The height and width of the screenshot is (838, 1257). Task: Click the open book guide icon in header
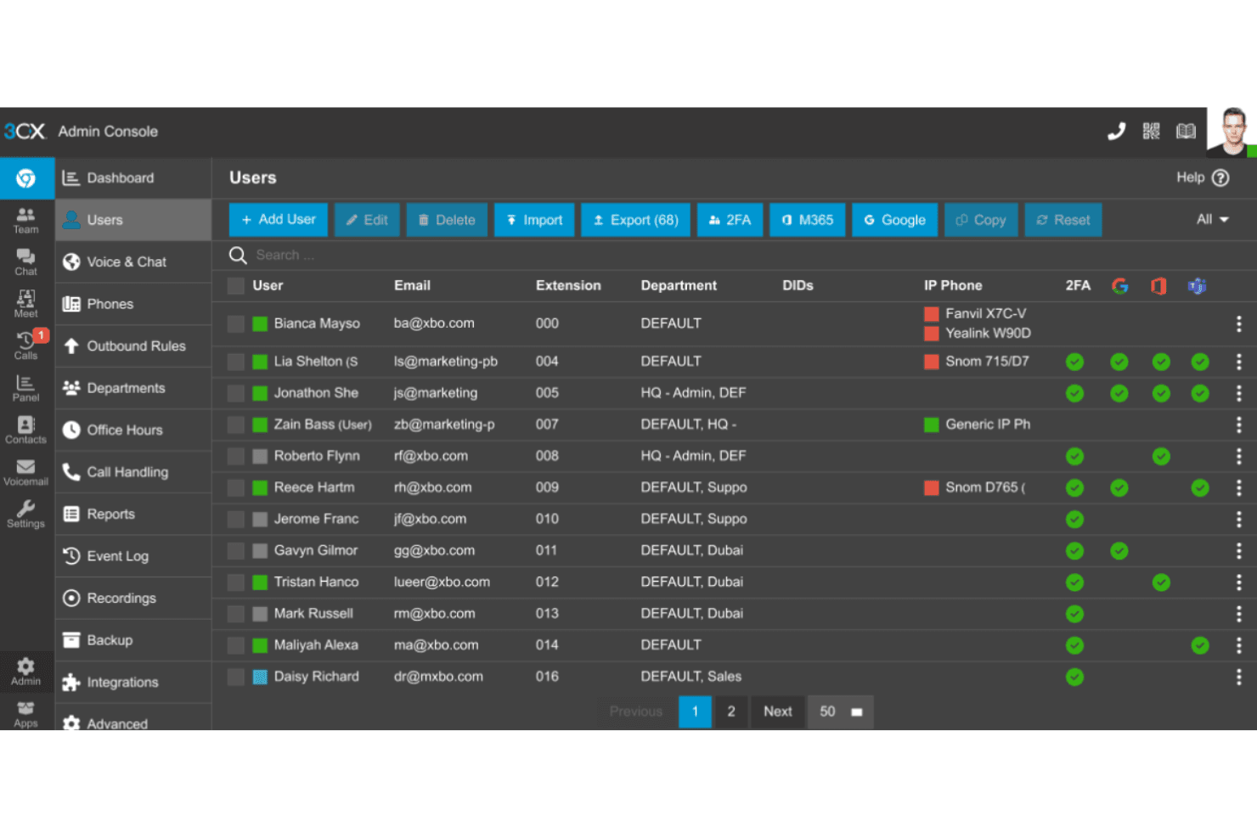1186,131
